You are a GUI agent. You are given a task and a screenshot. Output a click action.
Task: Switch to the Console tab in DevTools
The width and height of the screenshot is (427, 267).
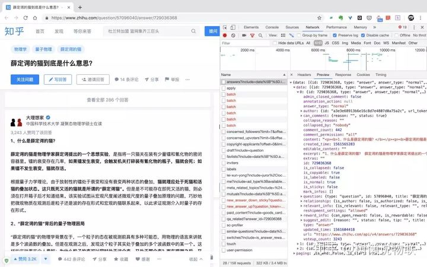click(x=272, y=27)
